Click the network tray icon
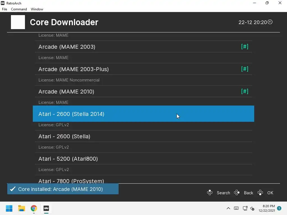 tap(245, 208)
